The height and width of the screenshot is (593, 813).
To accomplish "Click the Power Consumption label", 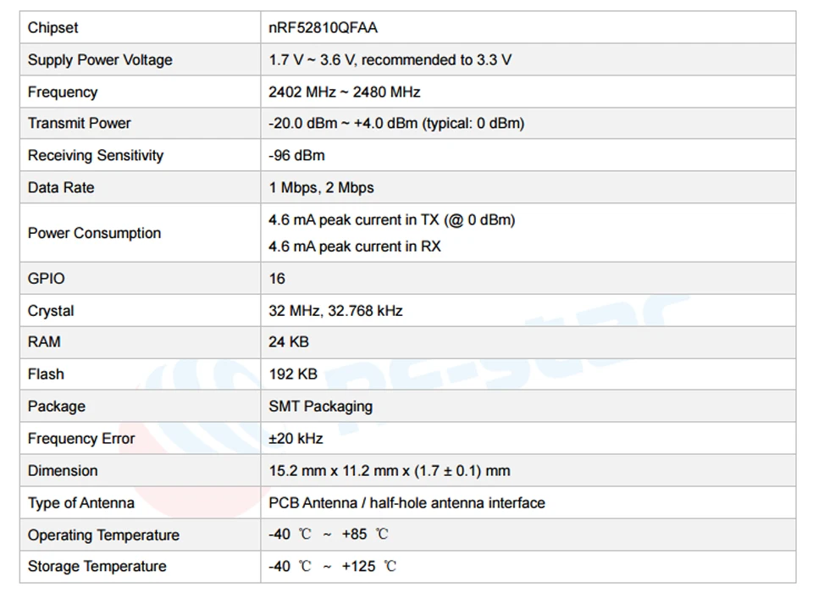I will pyautogui.click(x=94, y=234).
